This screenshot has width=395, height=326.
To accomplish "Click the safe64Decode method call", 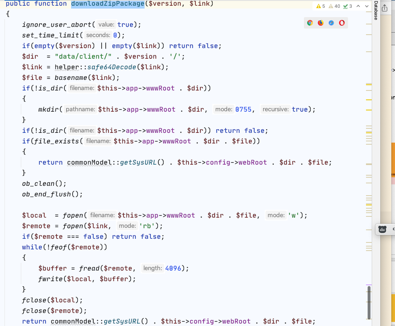I will pyautogui.click(x=112, y=67).
